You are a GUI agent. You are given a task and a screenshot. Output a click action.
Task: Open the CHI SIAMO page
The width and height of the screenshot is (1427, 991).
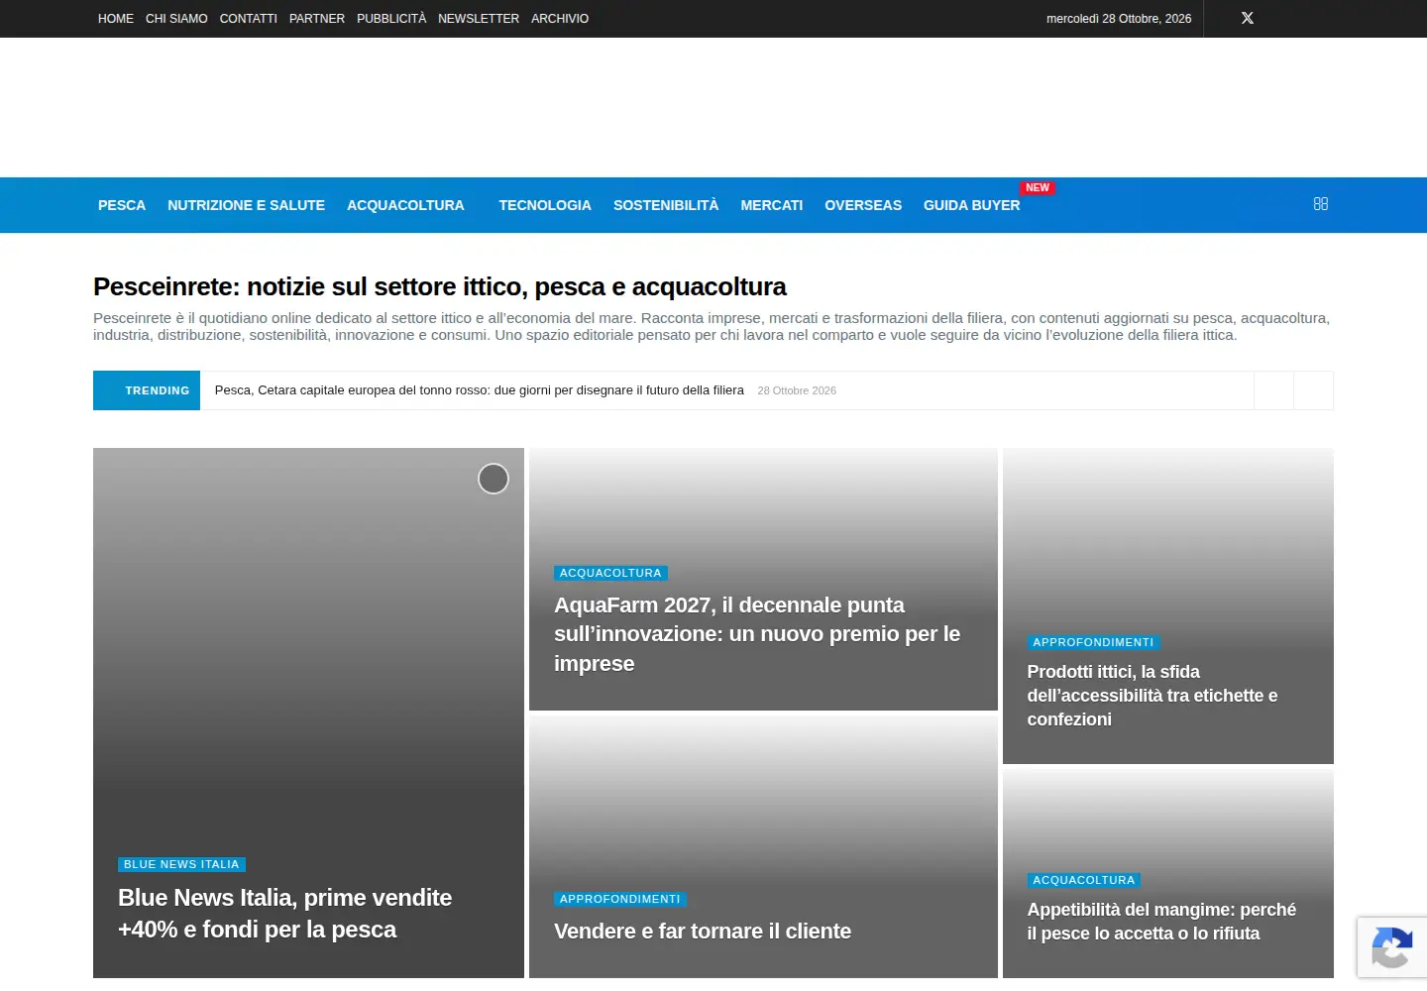click(176, 19)
